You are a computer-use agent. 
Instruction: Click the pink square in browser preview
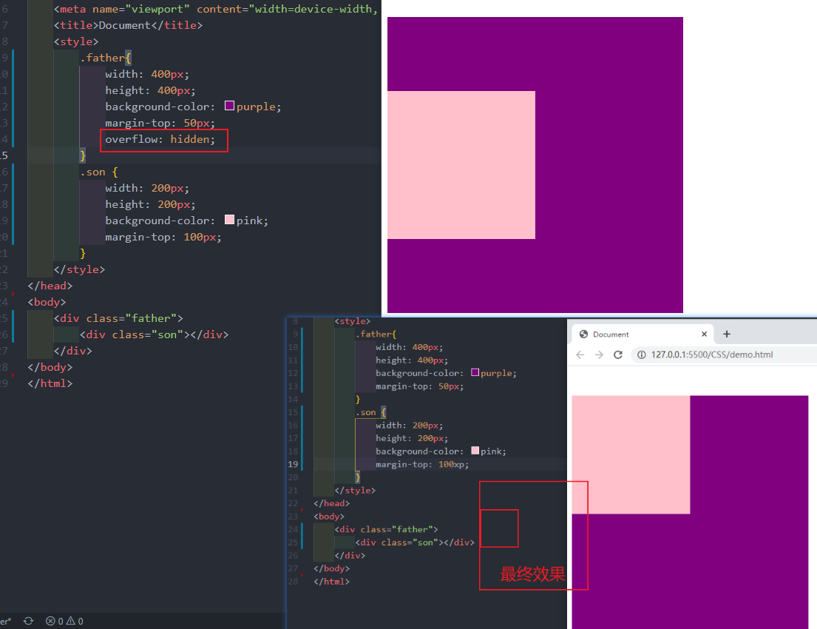(x=631, y=454)
